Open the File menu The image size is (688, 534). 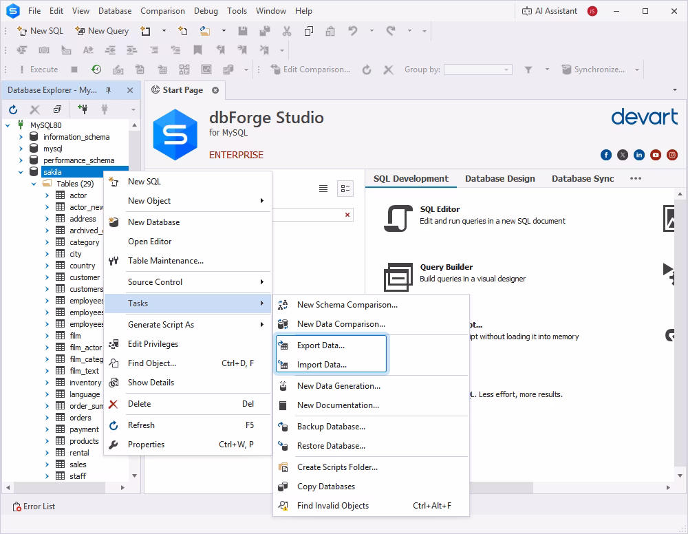(x=34, y=11)
